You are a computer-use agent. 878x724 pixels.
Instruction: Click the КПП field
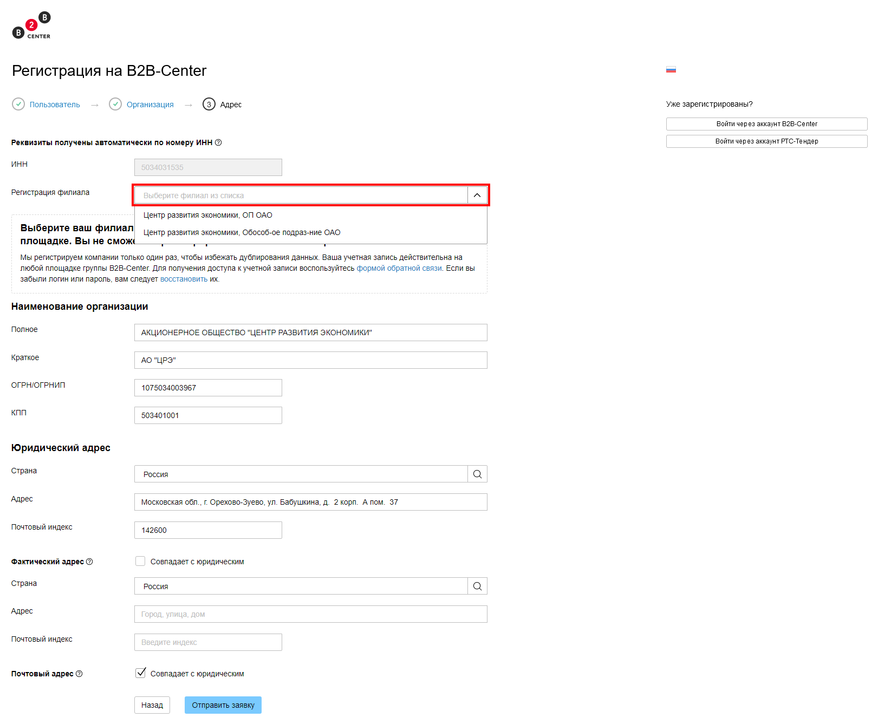pos(208,415)
